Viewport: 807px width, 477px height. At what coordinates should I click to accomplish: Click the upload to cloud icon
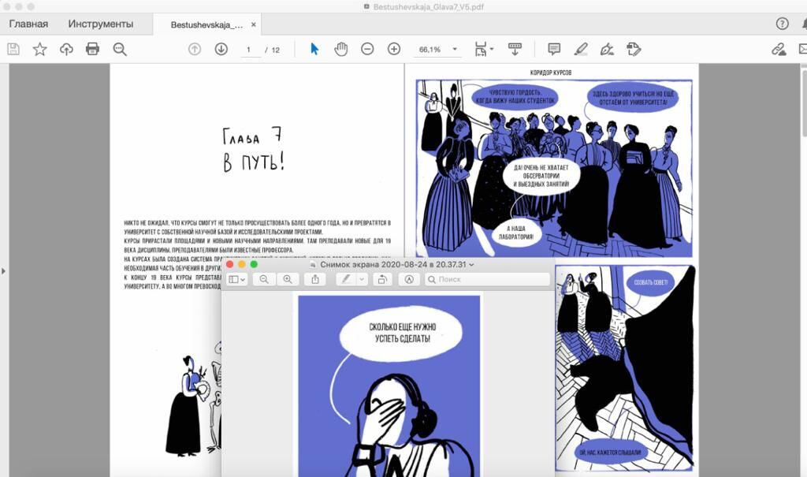(x=66, y=50)
